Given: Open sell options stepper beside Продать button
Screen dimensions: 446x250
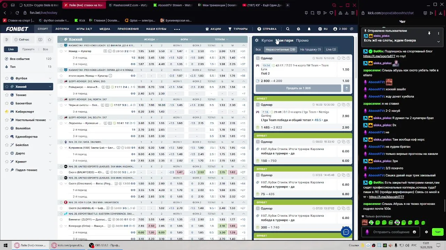Looking at the screenshot, I should click(x=346, y=88).
